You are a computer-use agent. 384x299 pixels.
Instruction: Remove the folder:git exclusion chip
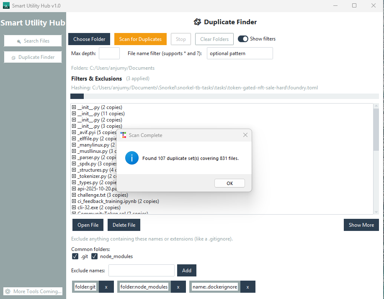pyautogui.click(x=106, y=286)
